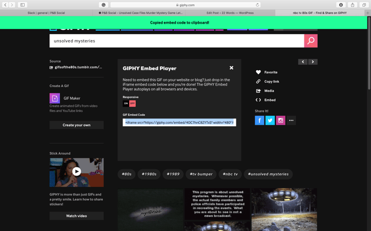Click the #unsolved mysteries tag
This screenshot has height=231, width=371.
click(268, 174)
